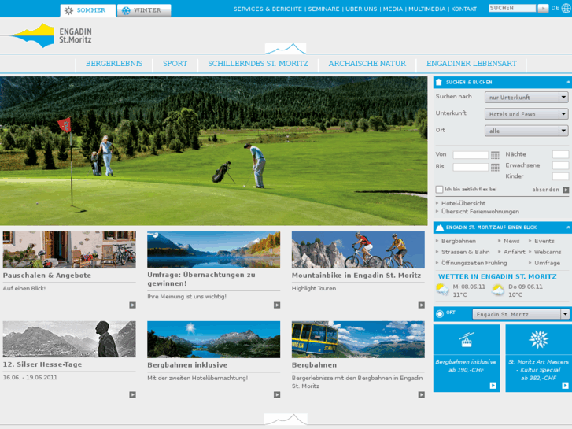Collapse the Suchen & Buchen panel

[568, 83]
